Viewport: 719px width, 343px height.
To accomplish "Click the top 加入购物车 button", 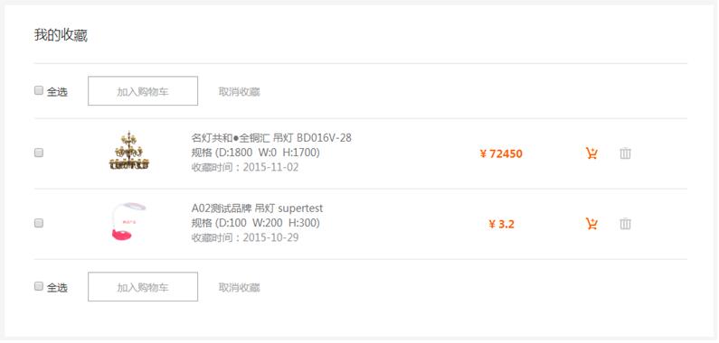I will click(143, 91).
